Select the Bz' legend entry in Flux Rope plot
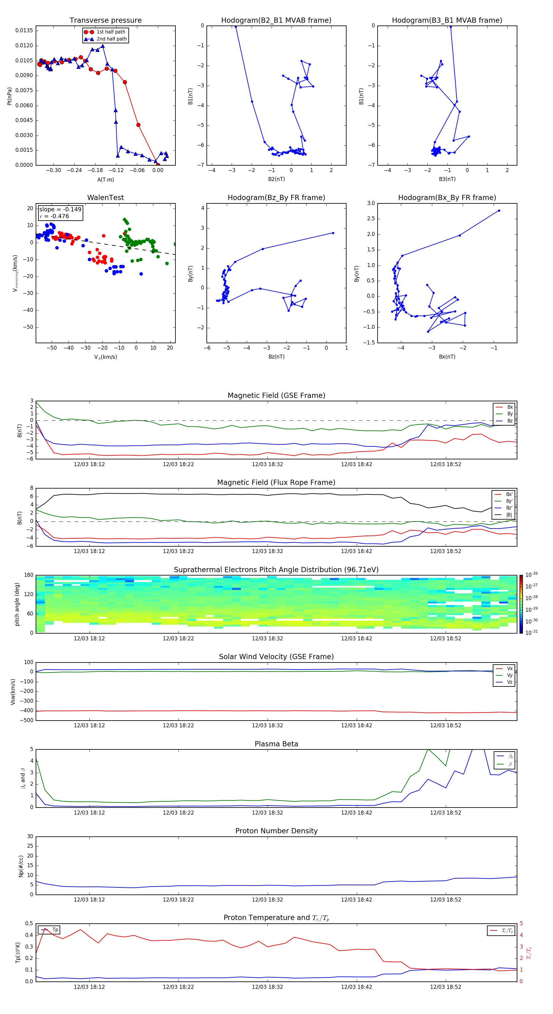553x1014 pixels. [x=504, y=508]
